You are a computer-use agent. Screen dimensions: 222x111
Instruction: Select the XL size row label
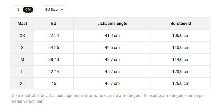[22, 84]
